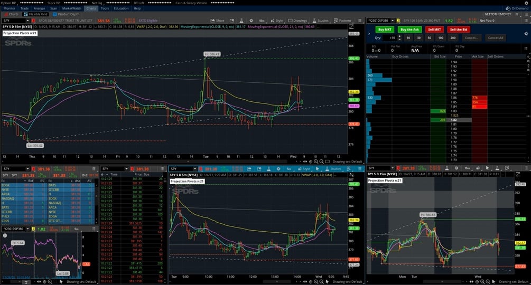531x285 pixels.
Task: Open Studies on 5m chart toolbar
Action: pyautogui.click(x=333, y=169)
